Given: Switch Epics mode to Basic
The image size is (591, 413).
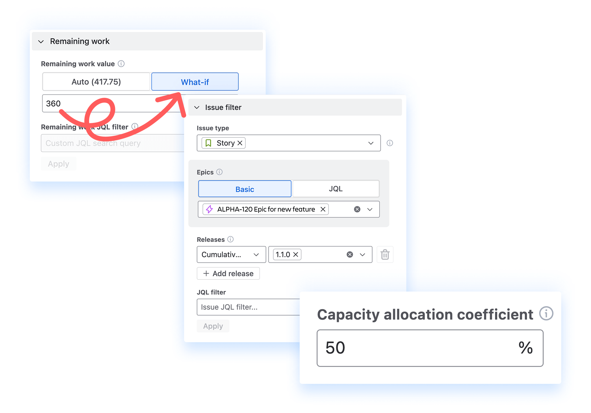Looking at the screenshot, I should click(245, 189).
